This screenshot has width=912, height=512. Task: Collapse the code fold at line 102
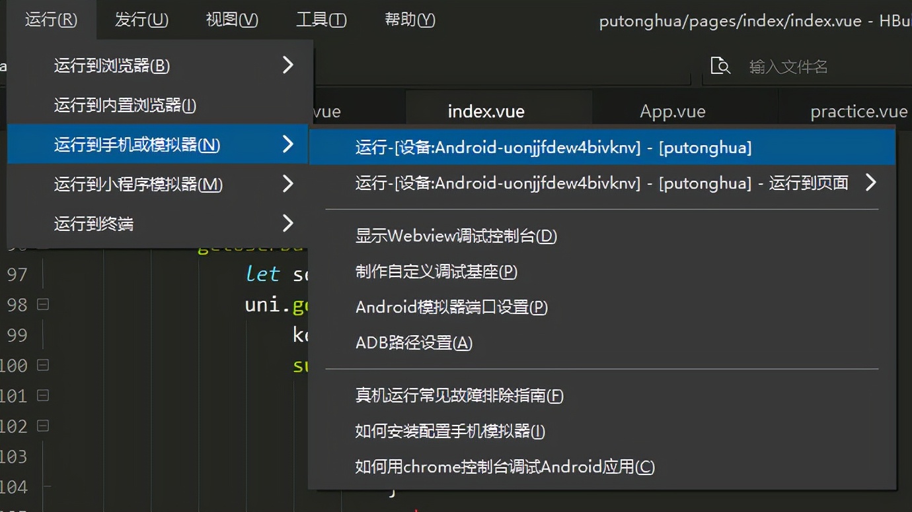(x=42, y=426)
